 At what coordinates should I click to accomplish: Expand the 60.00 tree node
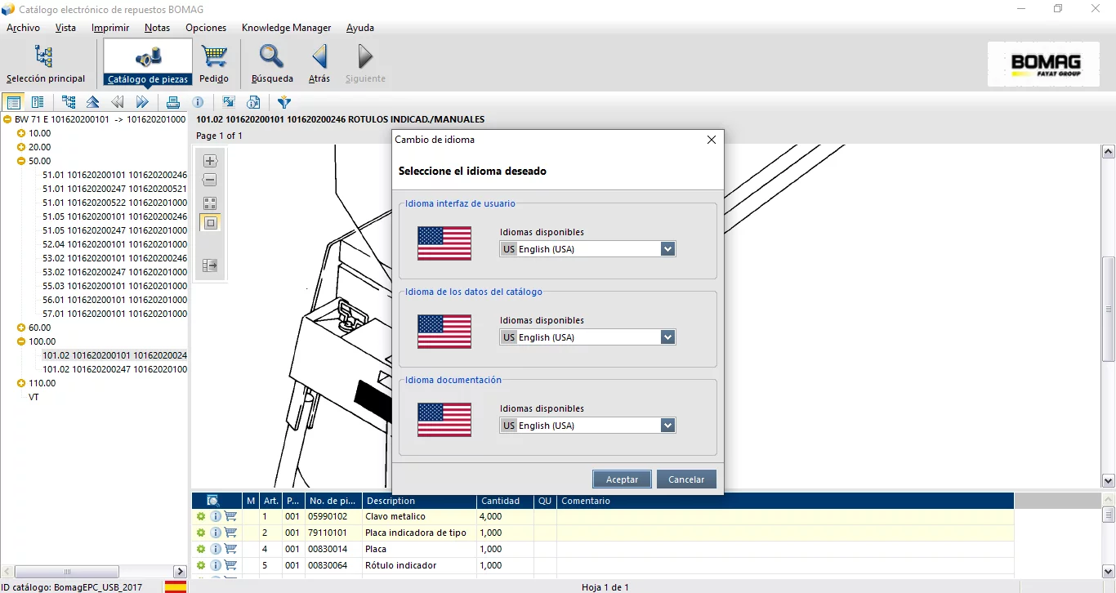21,328
